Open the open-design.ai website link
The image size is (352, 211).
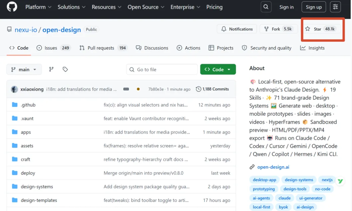pyautogui.click(x=273, y=167)
